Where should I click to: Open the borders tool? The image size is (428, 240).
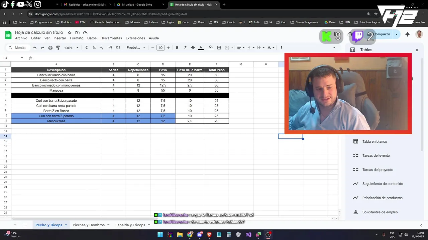(219, 48)
